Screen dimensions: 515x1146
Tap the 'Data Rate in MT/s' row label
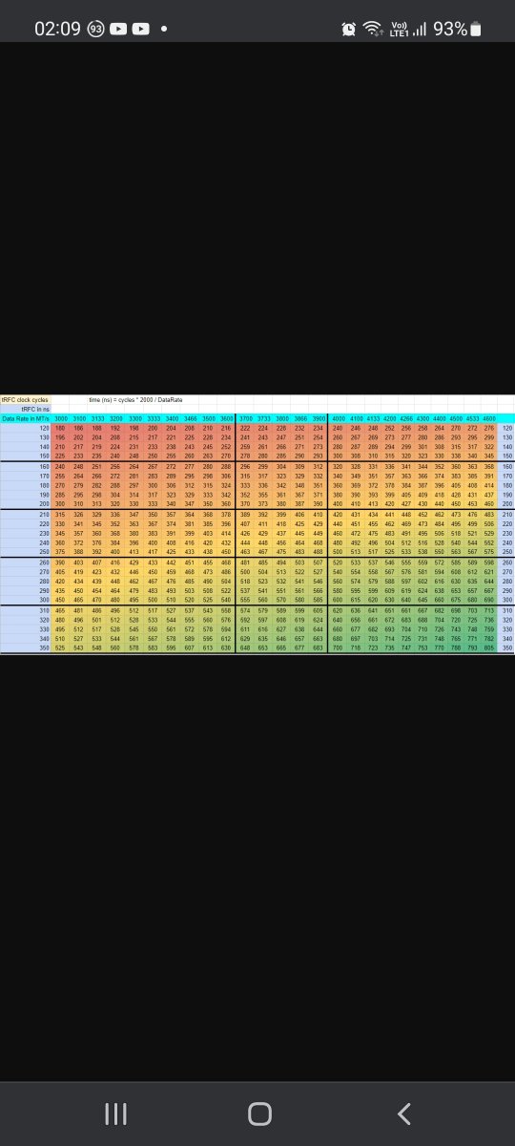tap(25, 418)
